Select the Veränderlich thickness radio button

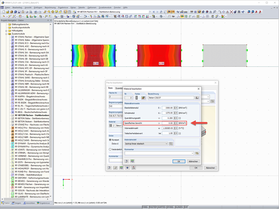coord(110,150)
